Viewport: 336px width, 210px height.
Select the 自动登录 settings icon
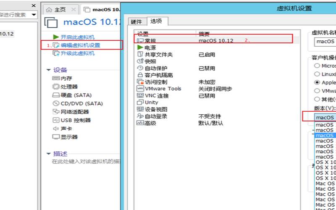140,116
